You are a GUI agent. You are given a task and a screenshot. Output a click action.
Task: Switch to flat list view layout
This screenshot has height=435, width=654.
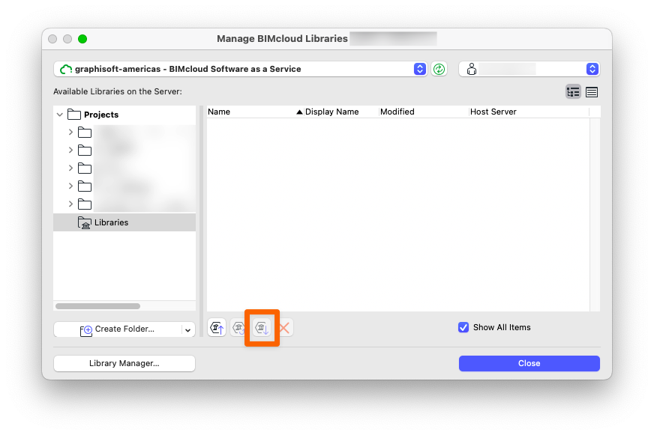click(592, 92)
